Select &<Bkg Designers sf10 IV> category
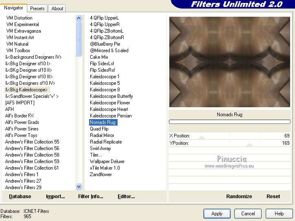295x221 pixels. 30,83
